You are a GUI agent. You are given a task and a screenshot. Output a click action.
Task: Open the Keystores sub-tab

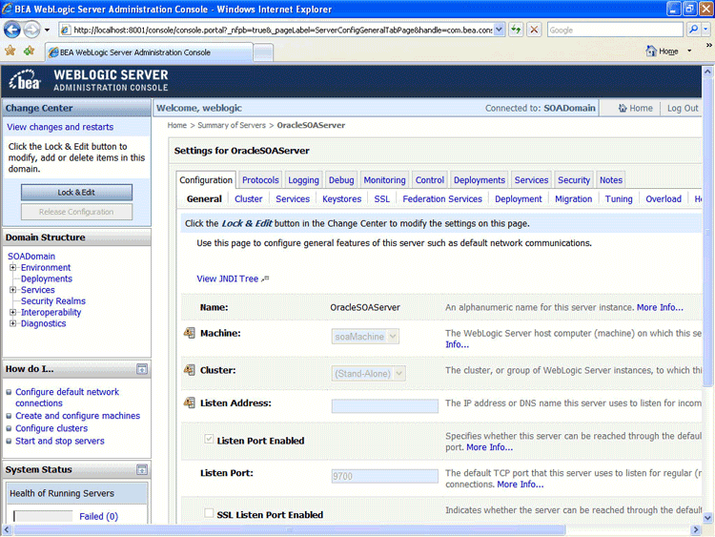[x=341, y=199]
